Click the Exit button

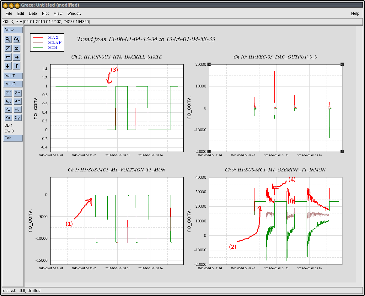click(13, 138)
